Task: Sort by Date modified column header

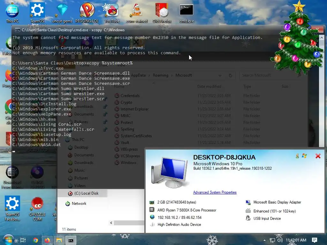Action: (x=209, y=86)
